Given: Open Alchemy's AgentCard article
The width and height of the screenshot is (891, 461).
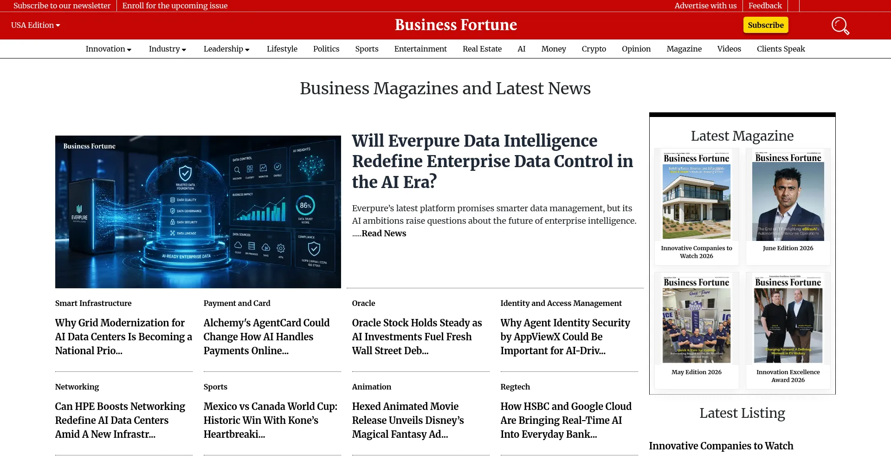Looking at the screenshot, I should tap(266, 337).
